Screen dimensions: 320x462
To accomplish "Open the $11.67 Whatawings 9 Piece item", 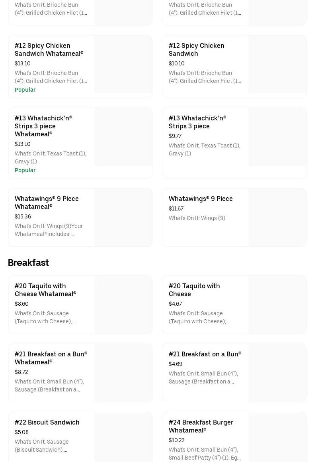I will coord(201,199).
